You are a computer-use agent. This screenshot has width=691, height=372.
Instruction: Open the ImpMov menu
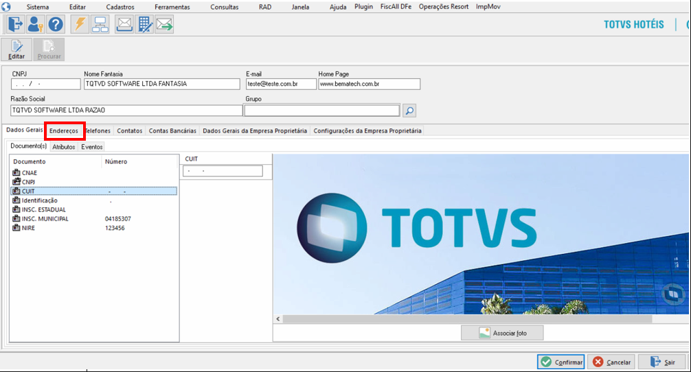coord(488,7)
